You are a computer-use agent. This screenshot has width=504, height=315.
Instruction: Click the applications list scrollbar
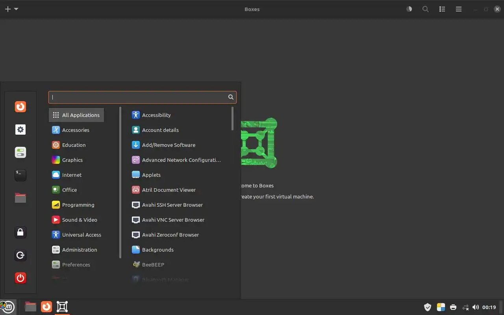pyautogui.click(x=233, y=119)
